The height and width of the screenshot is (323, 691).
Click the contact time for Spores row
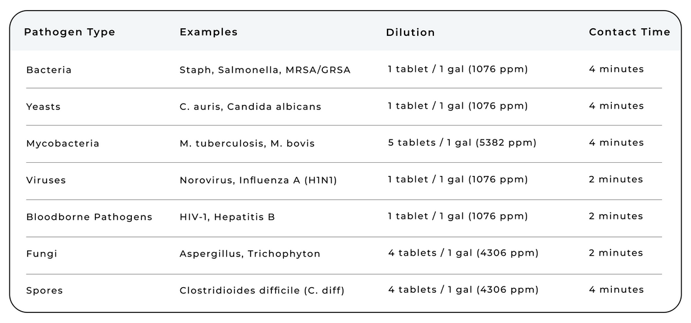click(x=616, y=290)
